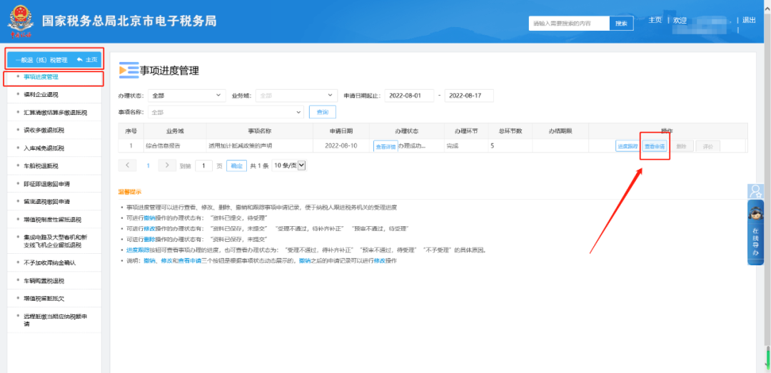Click the 2022-08-10 application date cell
The image size is (771, 373).
341,145
